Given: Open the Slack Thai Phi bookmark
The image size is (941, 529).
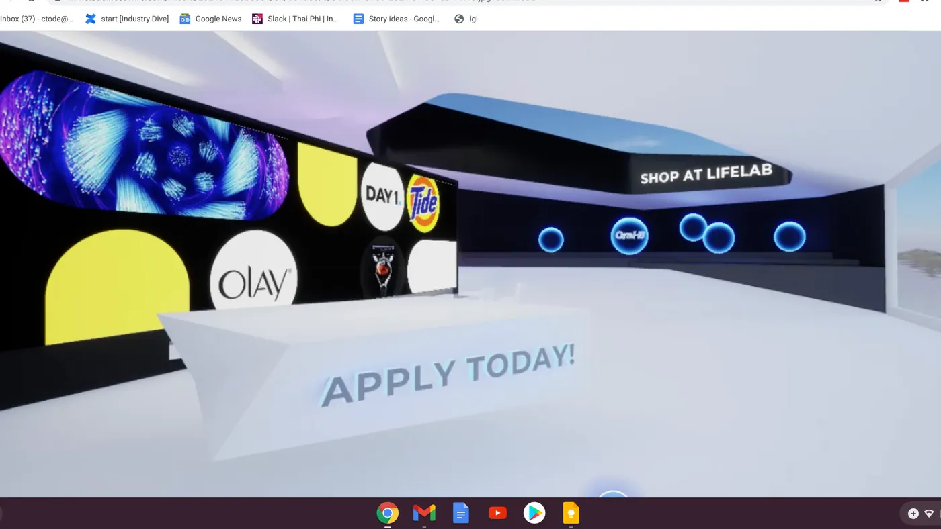Looking at the screenshot, I should pos(295,19).
